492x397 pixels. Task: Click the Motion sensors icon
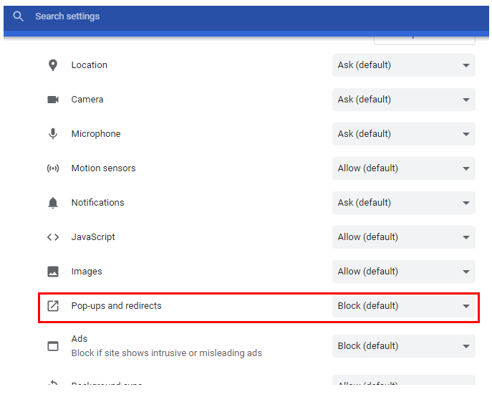point(53,168)
